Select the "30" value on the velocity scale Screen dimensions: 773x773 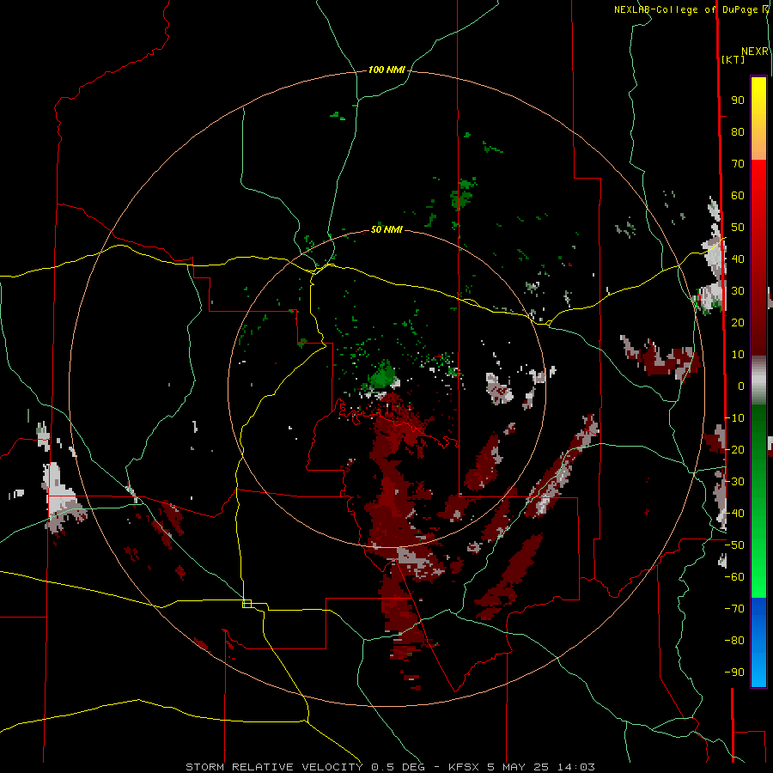738,291
